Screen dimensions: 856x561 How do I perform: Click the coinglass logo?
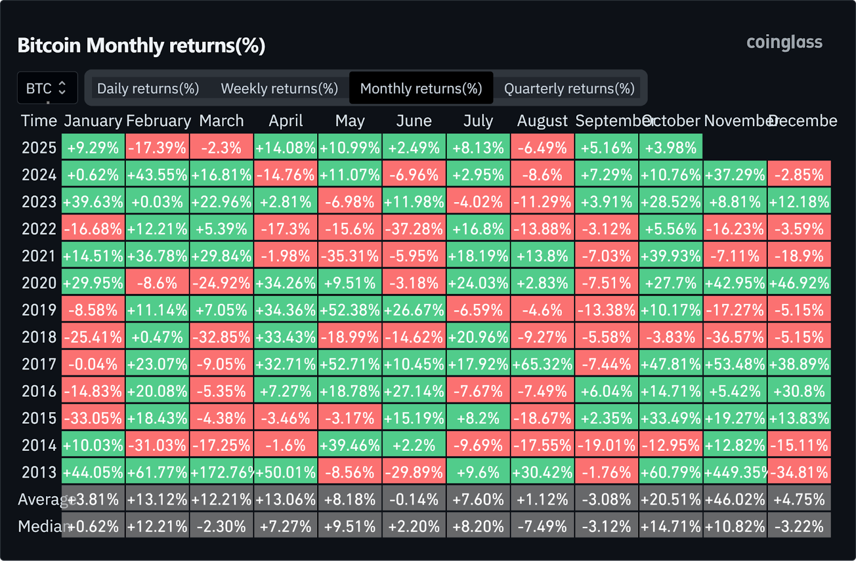pyautogui.click(x=784, y=42)
